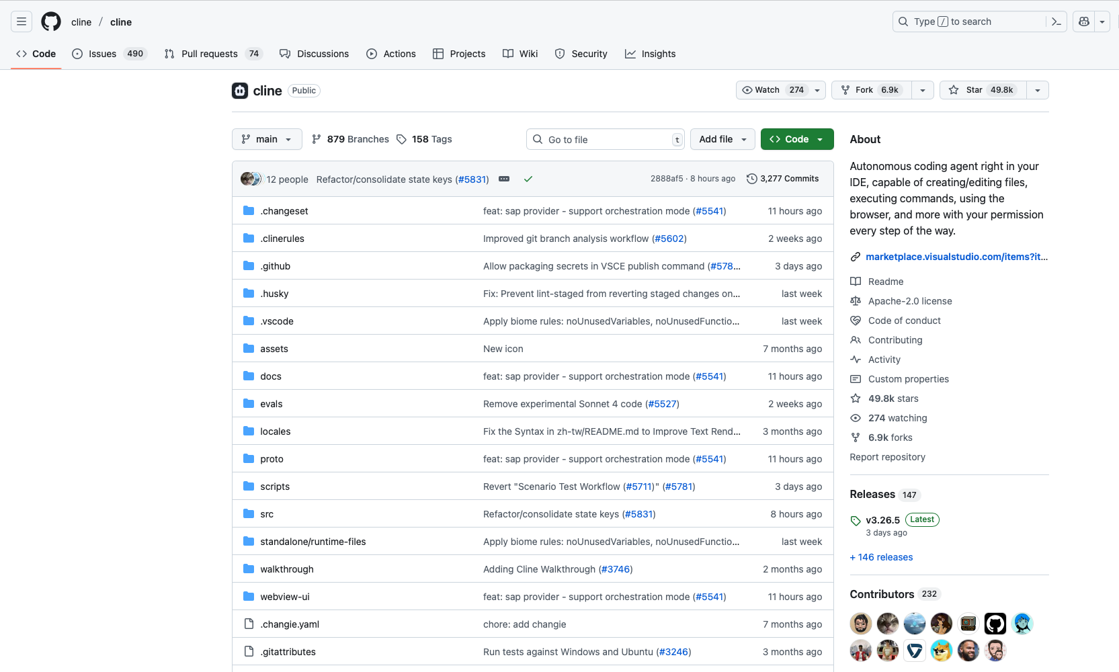Open the first contributor avatar

click(861, 624)
